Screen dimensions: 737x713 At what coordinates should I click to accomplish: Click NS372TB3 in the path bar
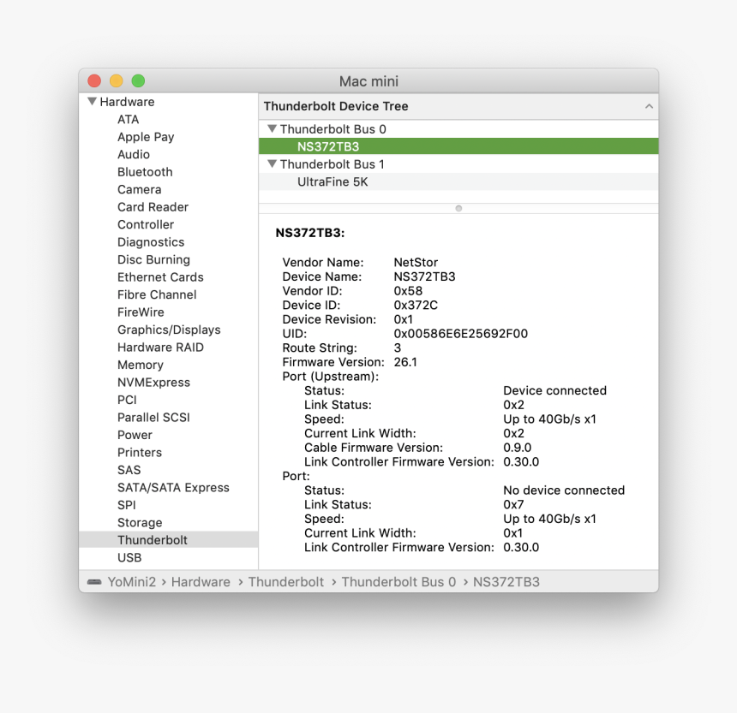point(506,582)
